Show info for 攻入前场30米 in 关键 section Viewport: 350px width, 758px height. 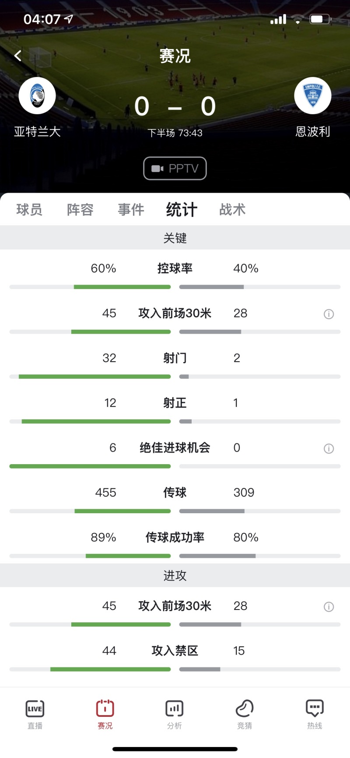(329, 314)
